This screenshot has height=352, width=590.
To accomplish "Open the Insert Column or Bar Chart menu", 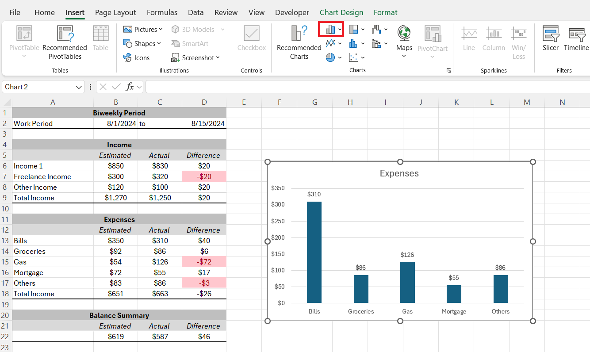I will coord(334,29).
